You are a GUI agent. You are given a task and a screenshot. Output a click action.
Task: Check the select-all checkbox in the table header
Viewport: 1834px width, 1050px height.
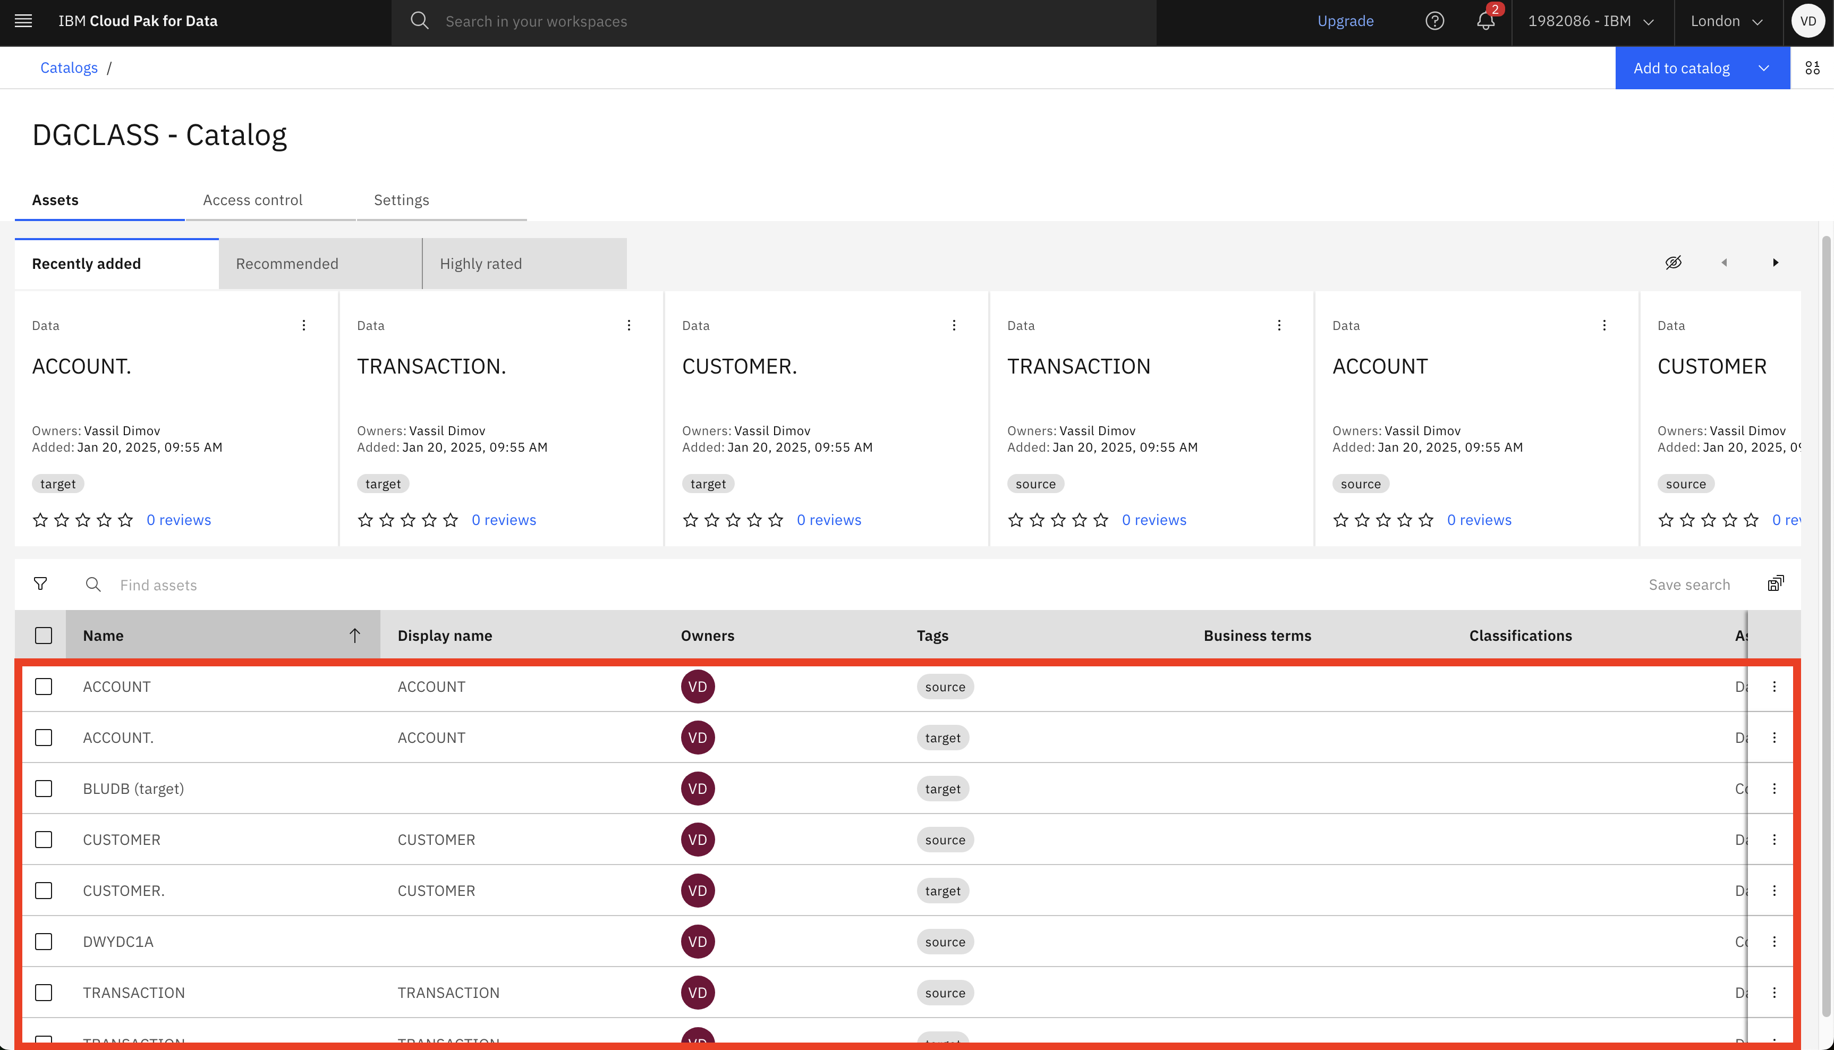[43, 636]
